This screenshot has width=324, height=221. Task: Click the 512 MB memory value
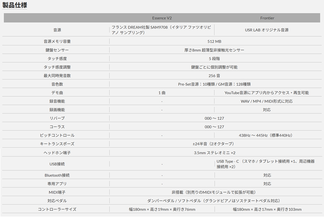(214, 41)
